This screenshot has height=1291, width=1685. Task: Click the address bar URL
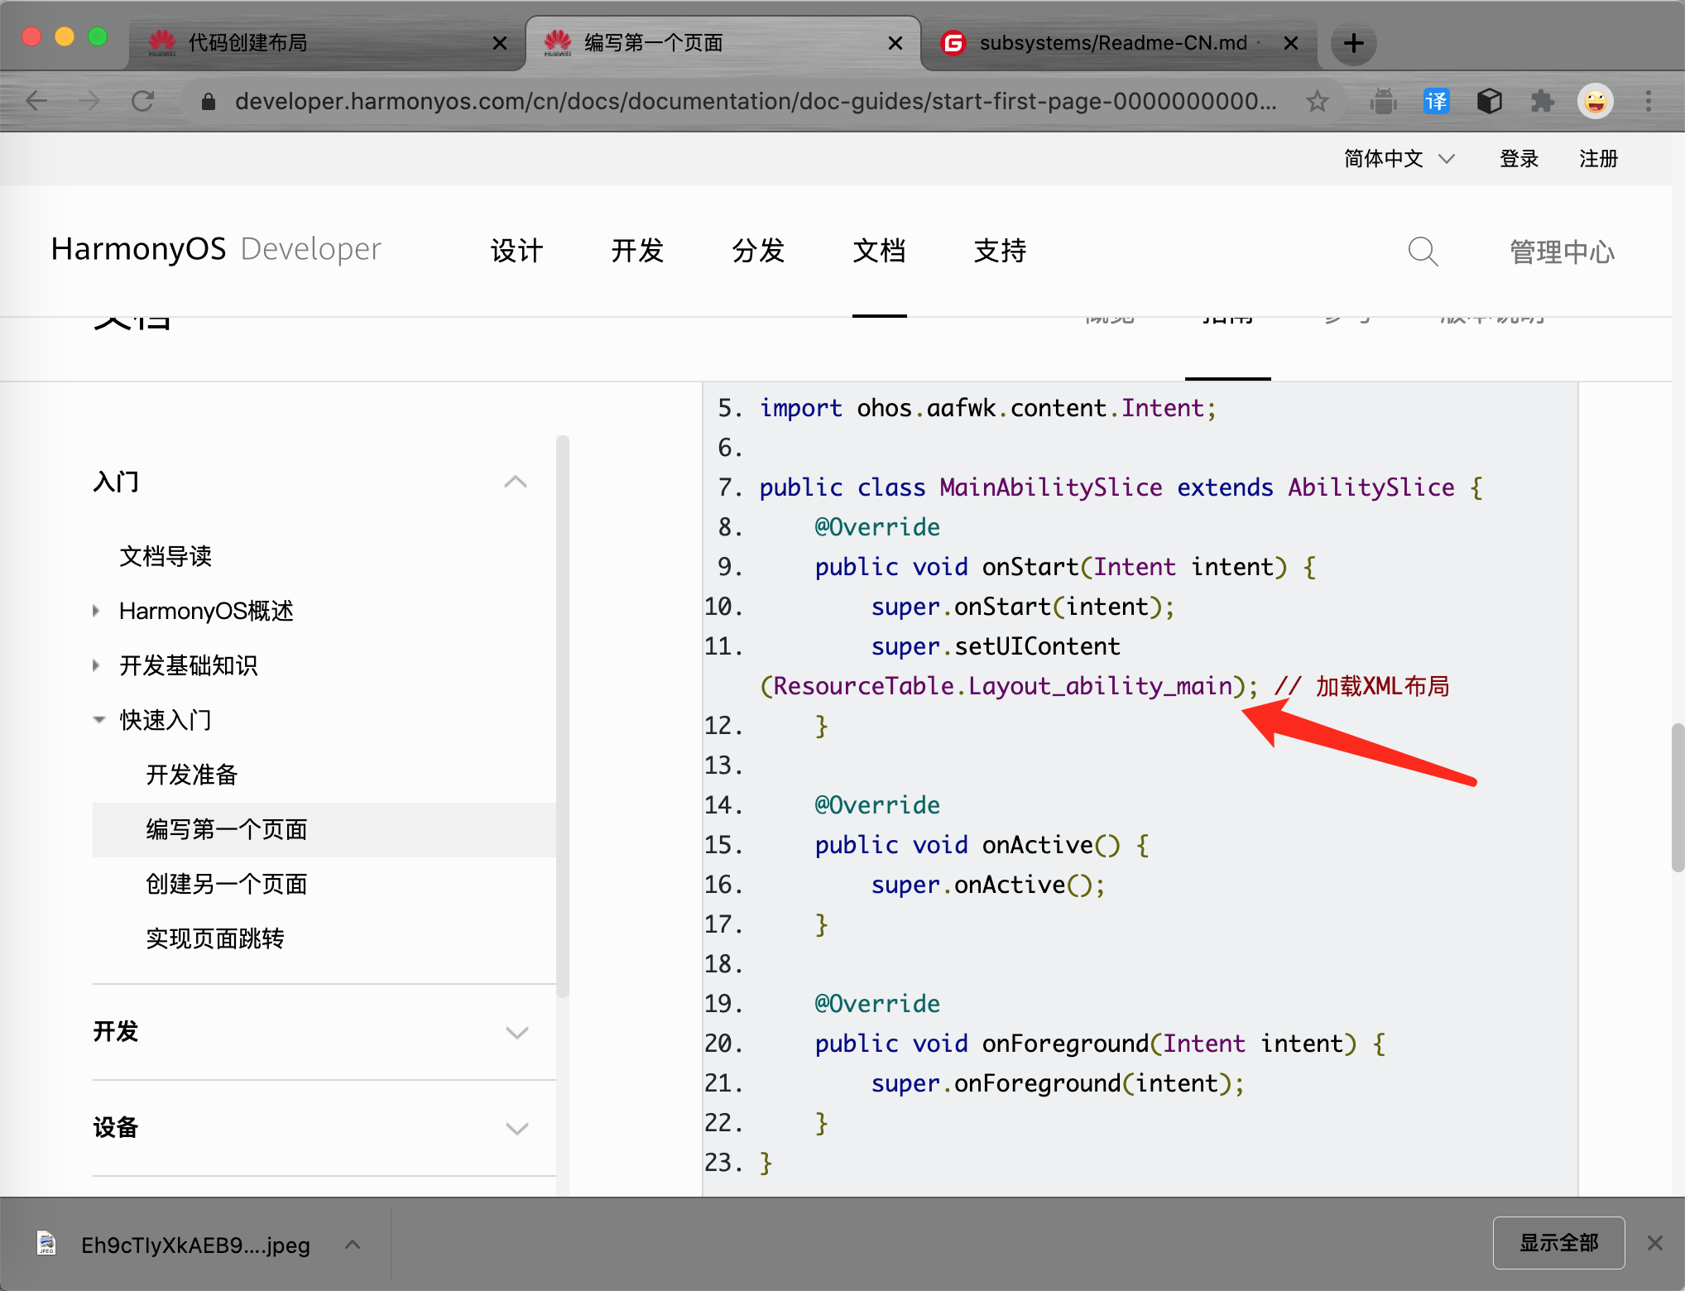coord(755,101)
